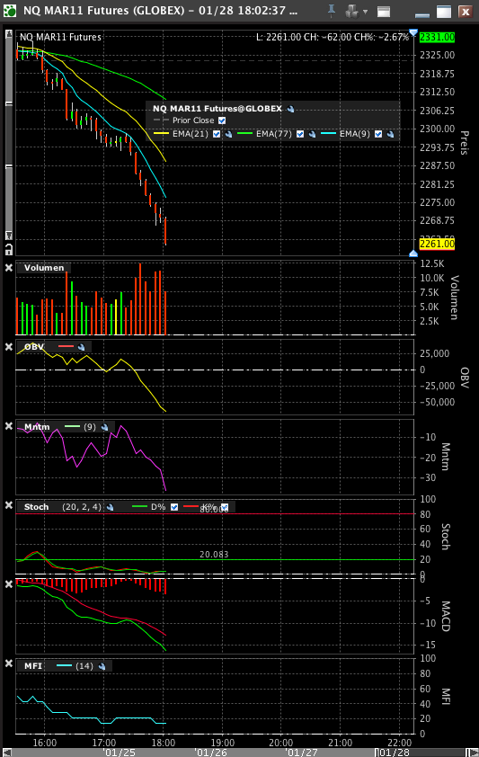
Task: Edit EMA(21) parameters with wrench icon
Action: click(228, 134)
